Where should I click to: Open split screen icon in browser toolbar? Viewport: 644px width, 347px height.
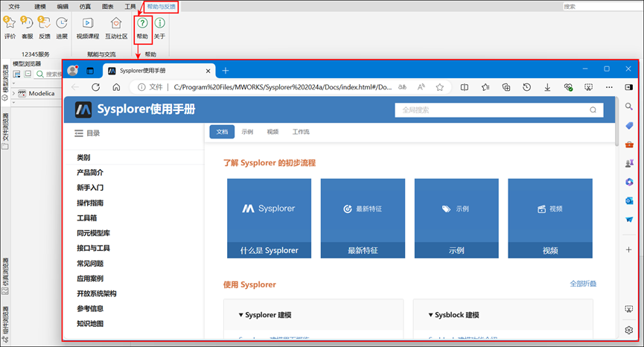[465, 87]
